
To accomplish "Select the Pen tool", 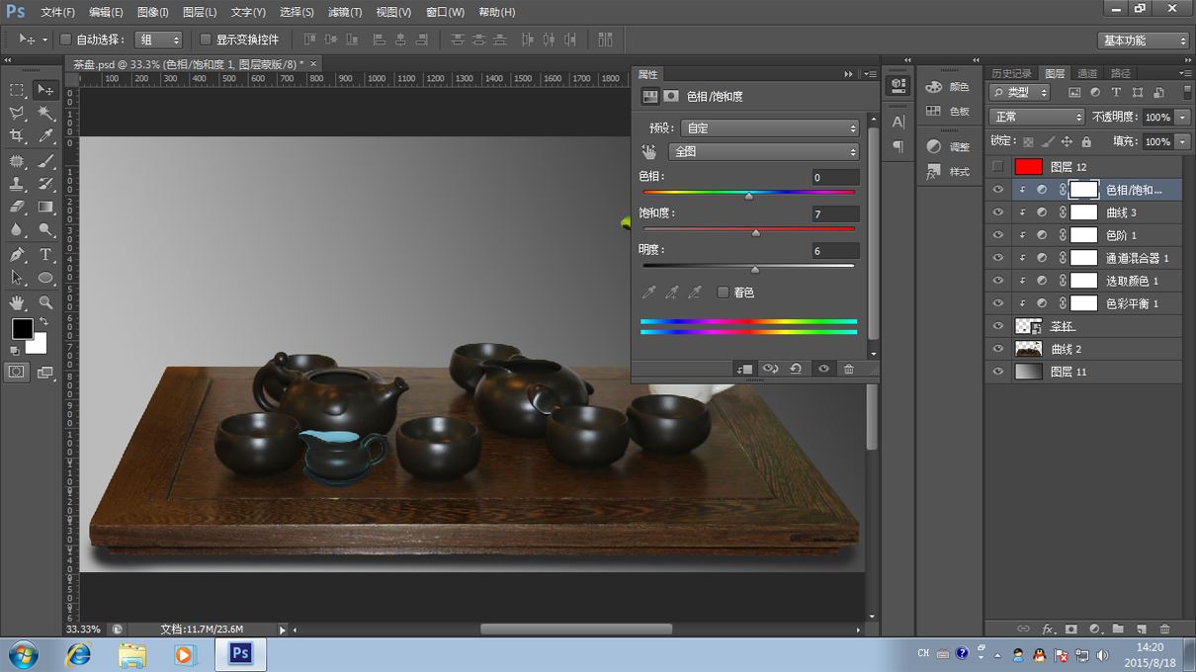I will pyautogui.click(x=17, y=255).
